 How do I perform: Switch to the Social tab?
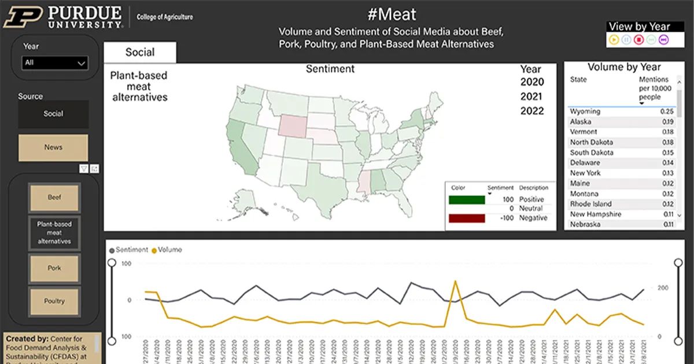click(x=141, y=52)
